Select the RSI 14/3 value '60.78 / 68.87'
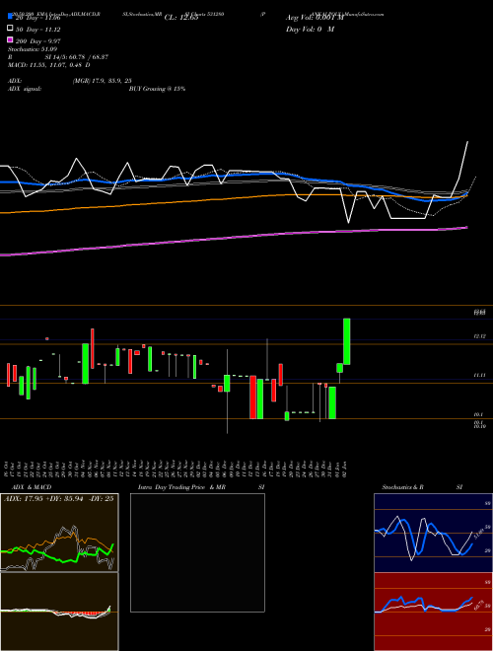This screenshot has height=651, width=493. (88, 57)
